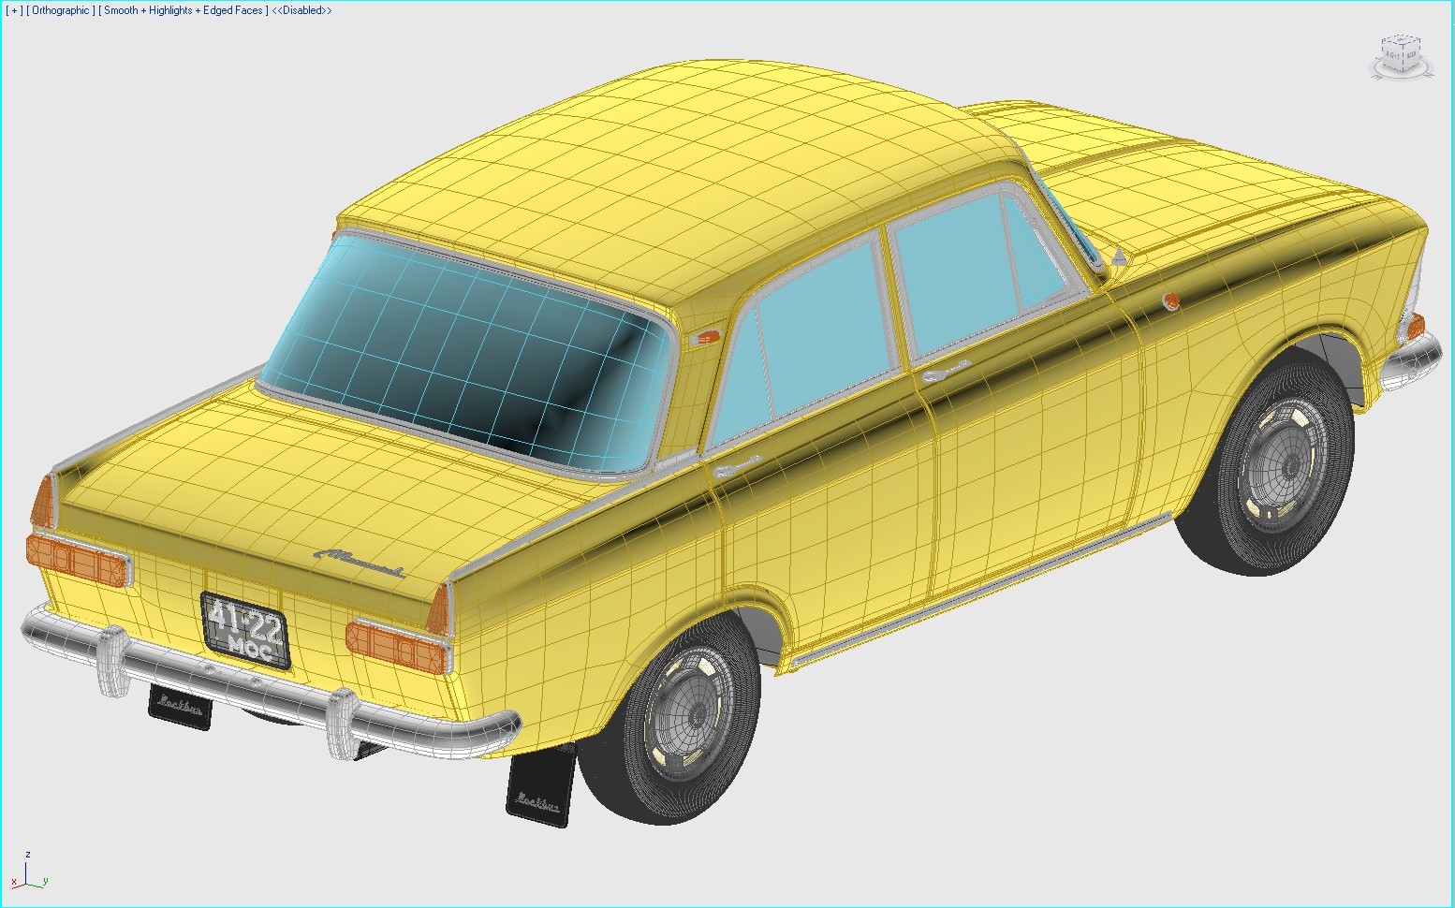Viewport: 1455px width, 908px height.
Task: Select the 41-22 MOC license plate object
Action: [x=245, y=630]
